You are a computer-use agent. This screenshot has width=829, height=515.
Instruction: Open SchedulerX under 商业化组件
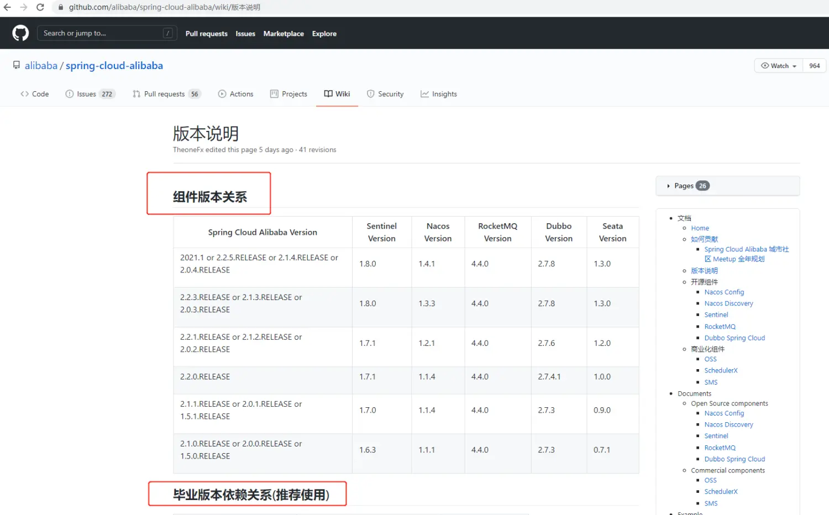(721, 371)
